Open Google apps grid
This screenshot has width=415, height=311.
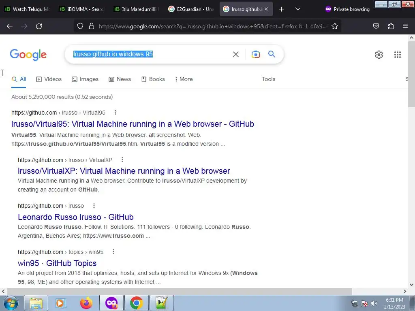point(397,55)
